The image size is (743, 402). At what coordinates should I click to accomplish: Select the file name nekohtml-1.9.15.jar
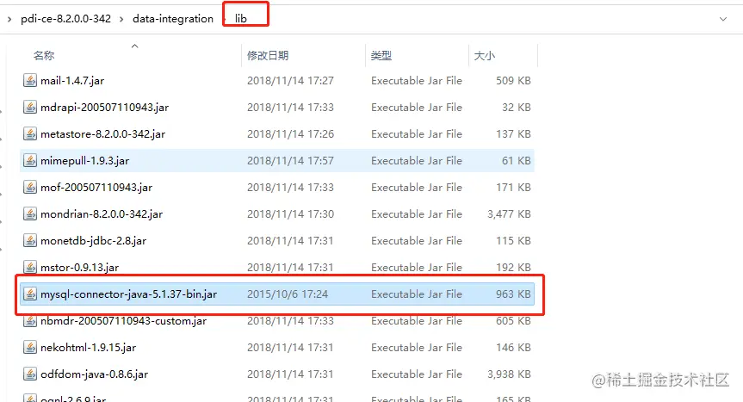tap(88, 348)
